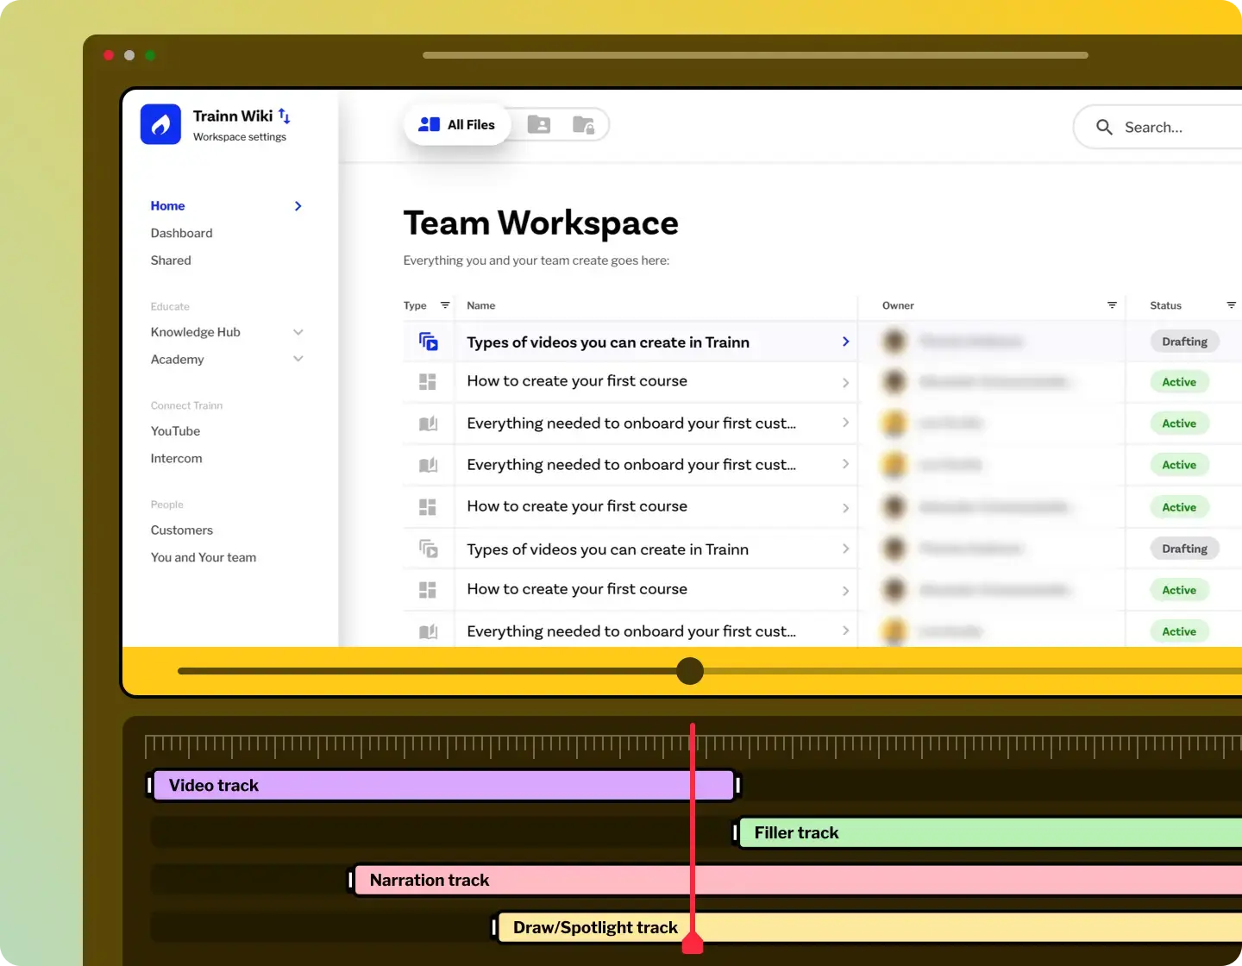Open the Status column filter icon
This screenshot has width=1242, height=966.
1232,305
